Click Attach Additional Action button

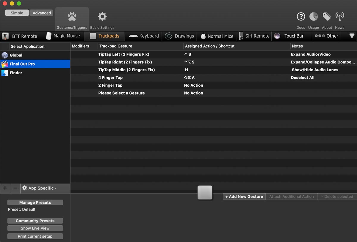(x=292, y=197)
